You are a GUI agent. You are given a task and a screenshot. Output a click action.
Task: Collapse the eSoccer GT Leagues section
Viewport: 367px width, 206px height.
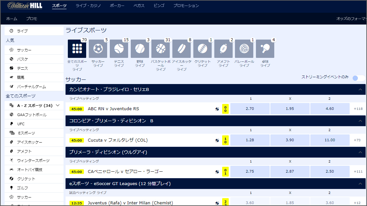(360, 183)
